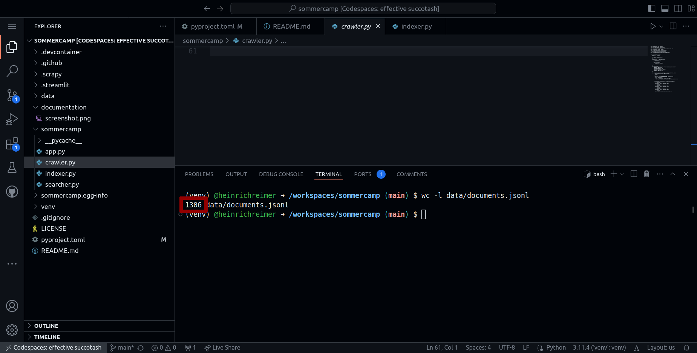Screen dimensions: 697x353
Task: Maximize the panel size chevron
Action: click(673, 174)
